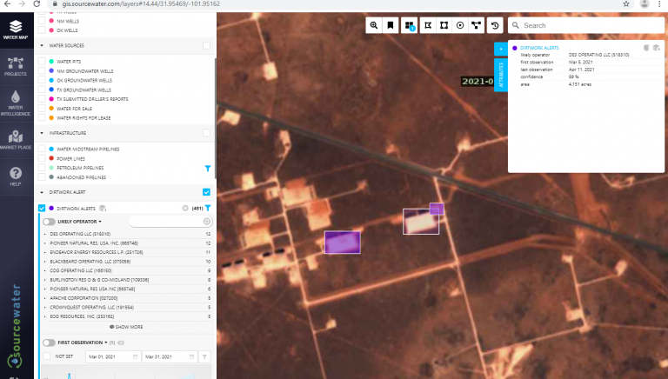The height and width of the screenshot is (379, 668).
Task: Enable the NM Wells layer checkbox
Action: (42, 21)
